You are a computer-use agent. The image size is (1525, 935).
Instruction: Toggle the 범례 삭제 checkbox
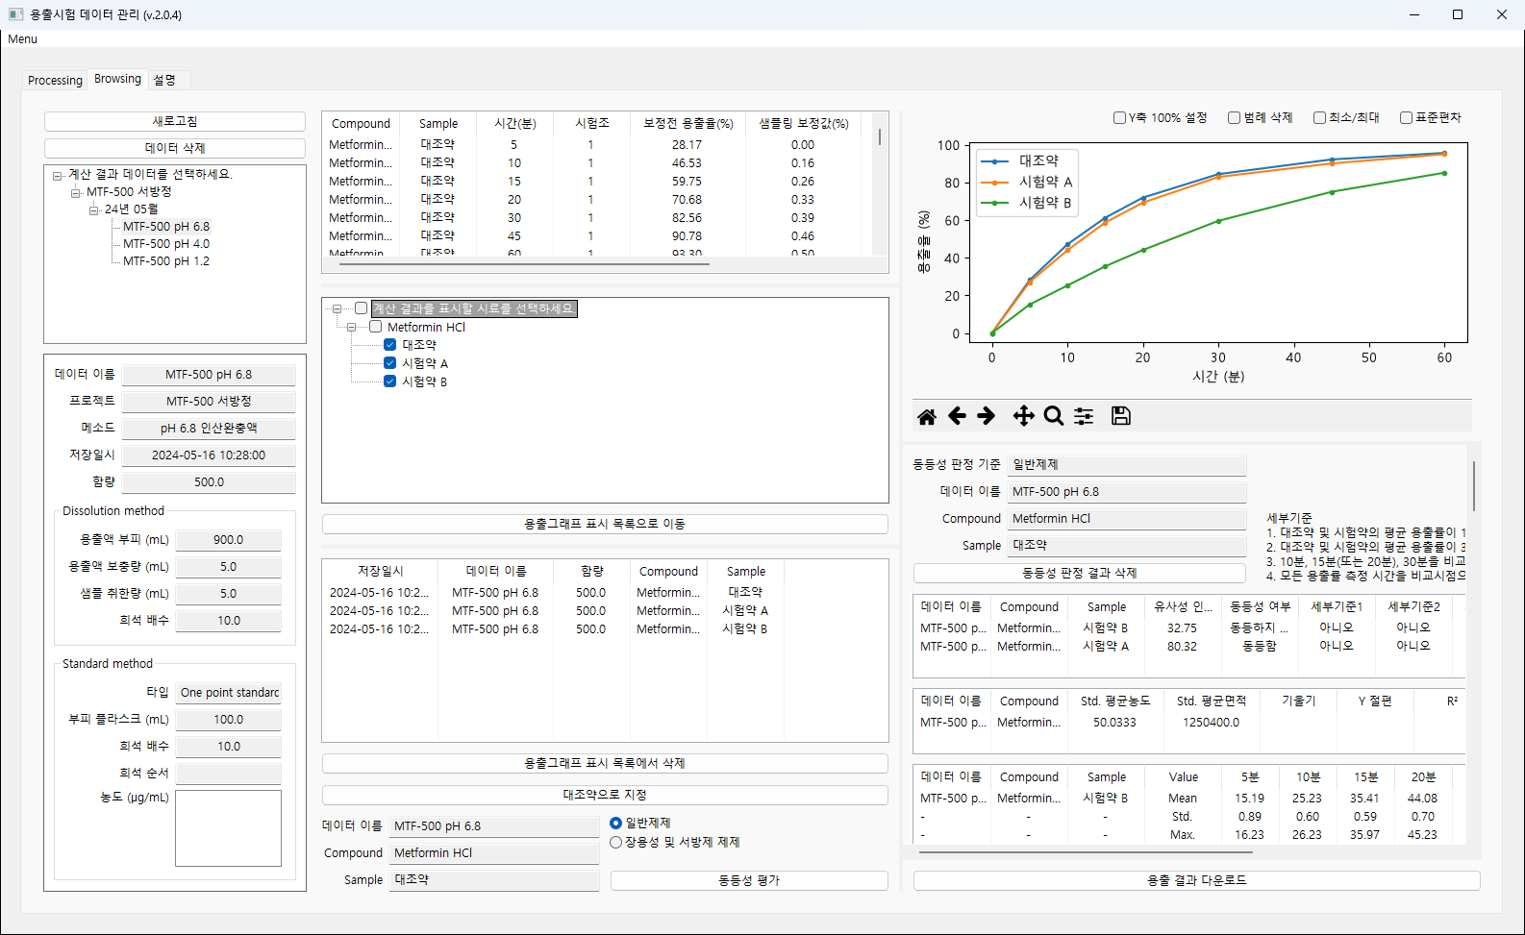point(1234,117)
